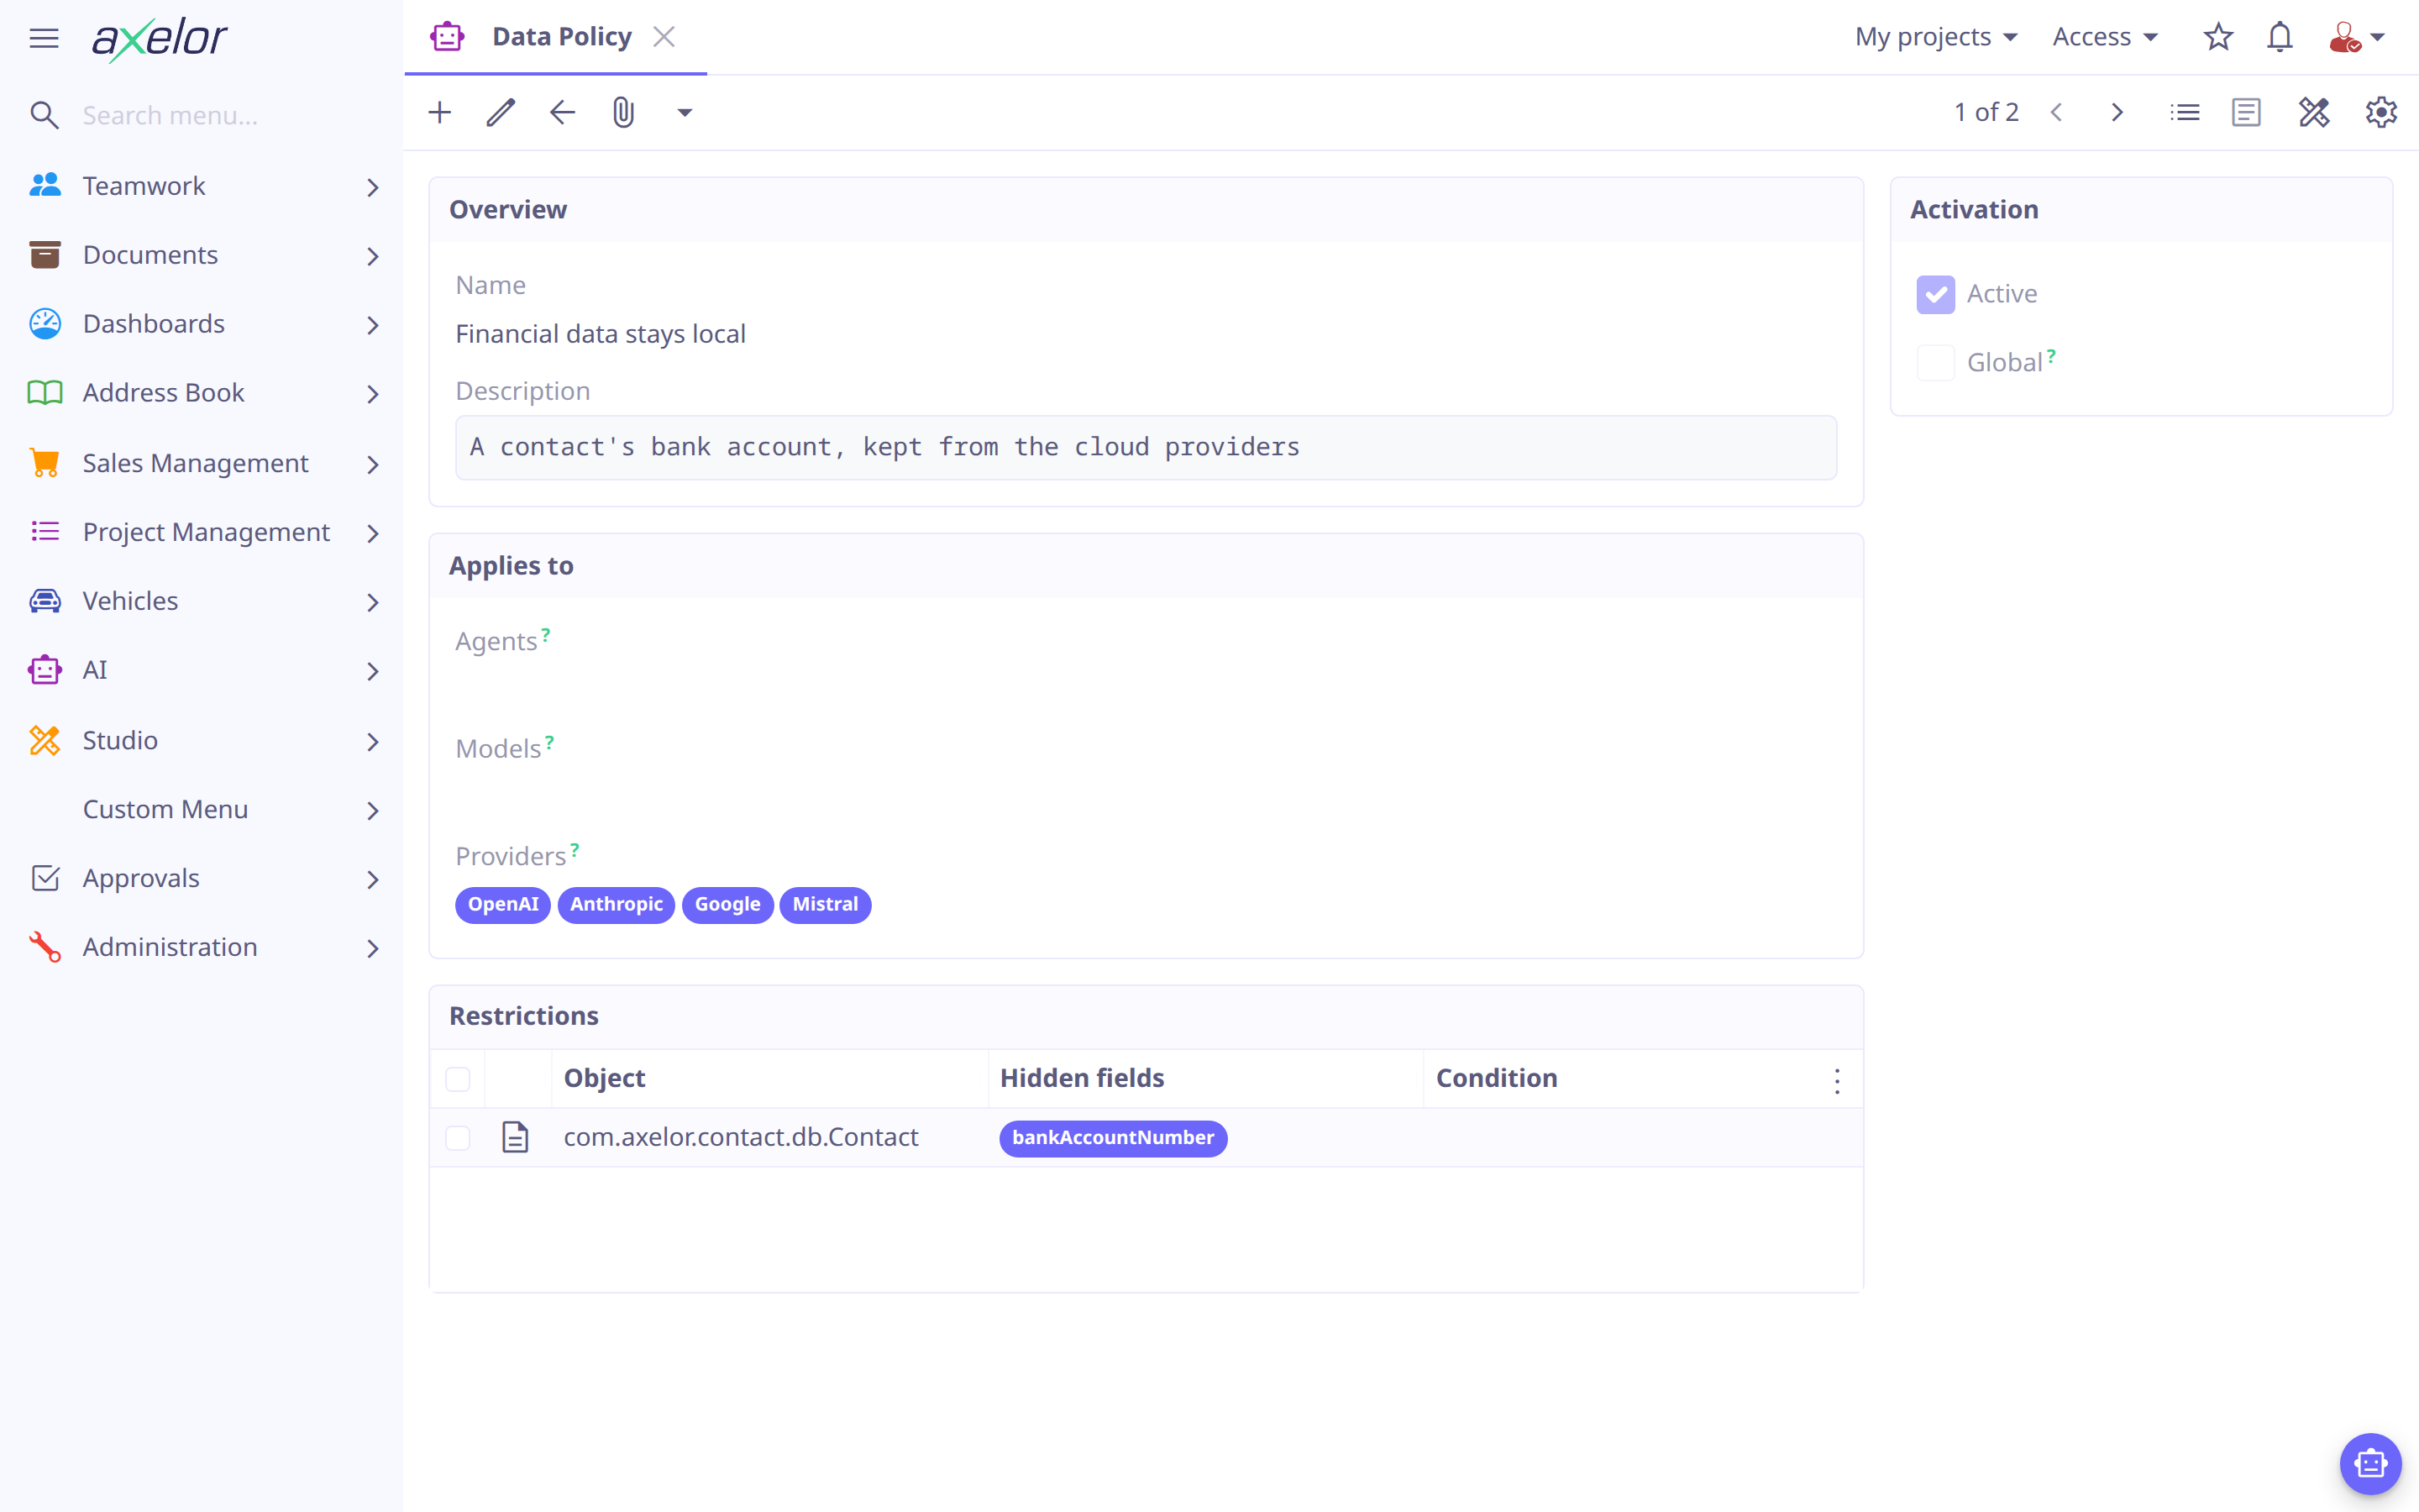Click the hamburger menu icon

pyautogui.click(x=44, y=38)
